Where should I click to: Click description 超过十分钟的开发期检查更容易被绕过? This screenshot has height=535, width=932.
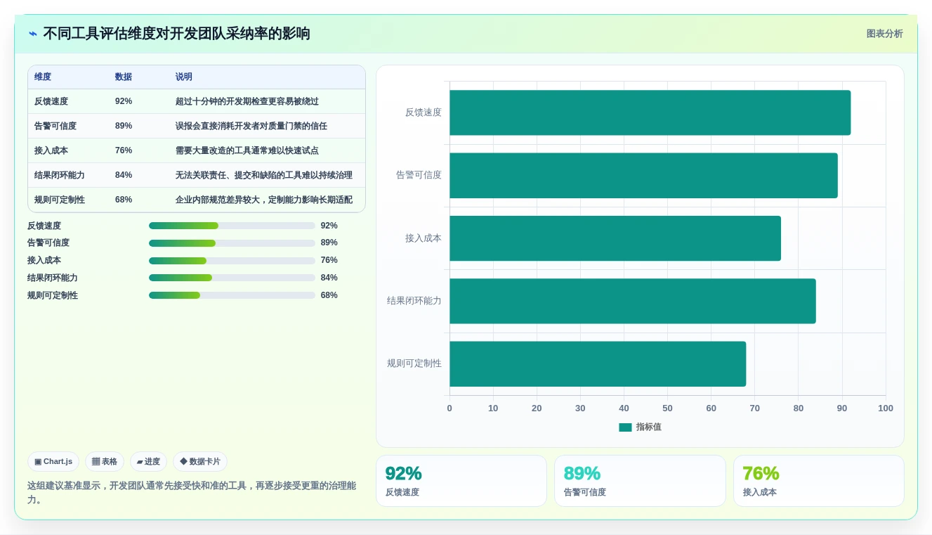point(247,101)
